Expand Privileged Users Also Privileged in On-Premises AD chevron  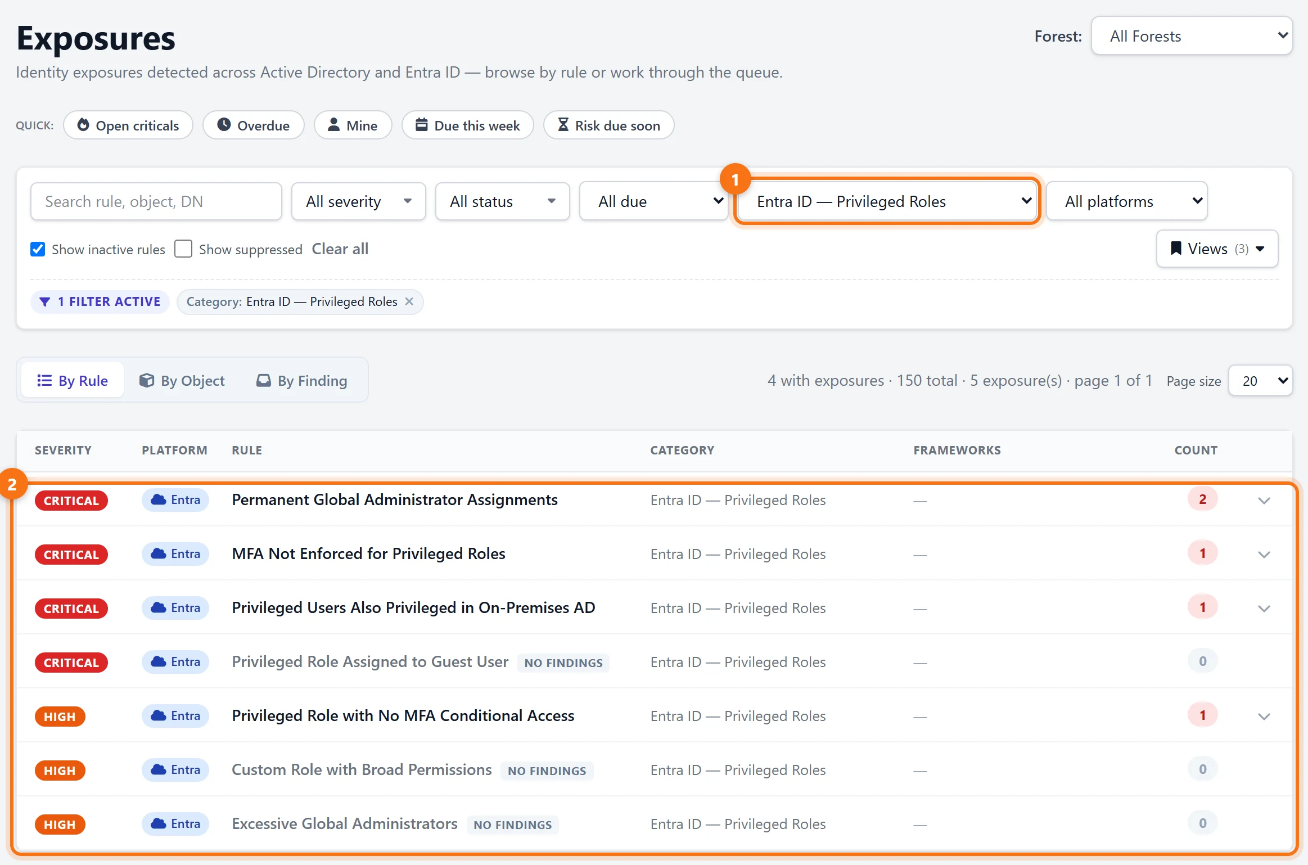click(x=1264, y=609)
